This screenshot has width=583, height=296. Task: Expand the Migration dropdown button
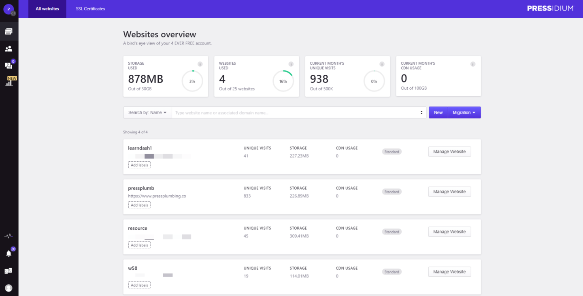pyautogui.click(x=464, y=112)
